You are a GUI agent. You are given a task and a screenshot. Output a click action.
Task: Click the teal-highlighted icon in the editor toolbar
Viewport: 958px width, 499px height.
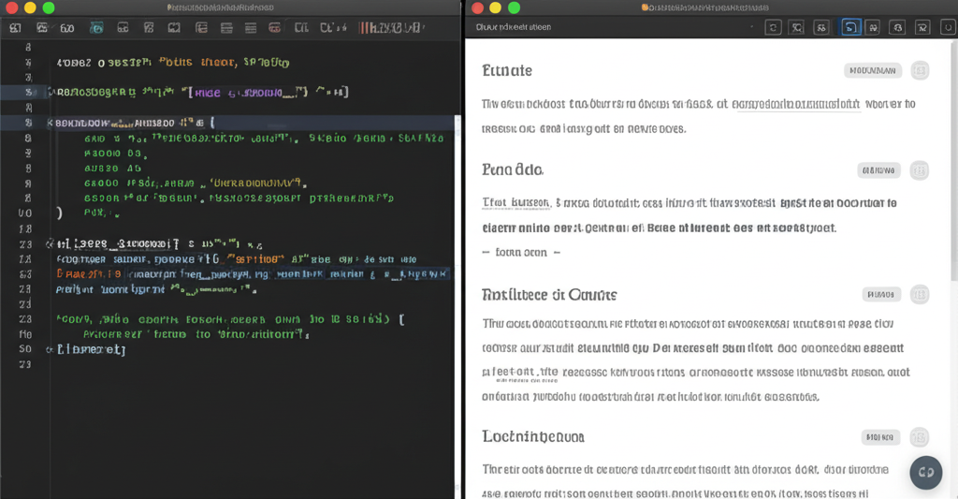coord(96,28)
